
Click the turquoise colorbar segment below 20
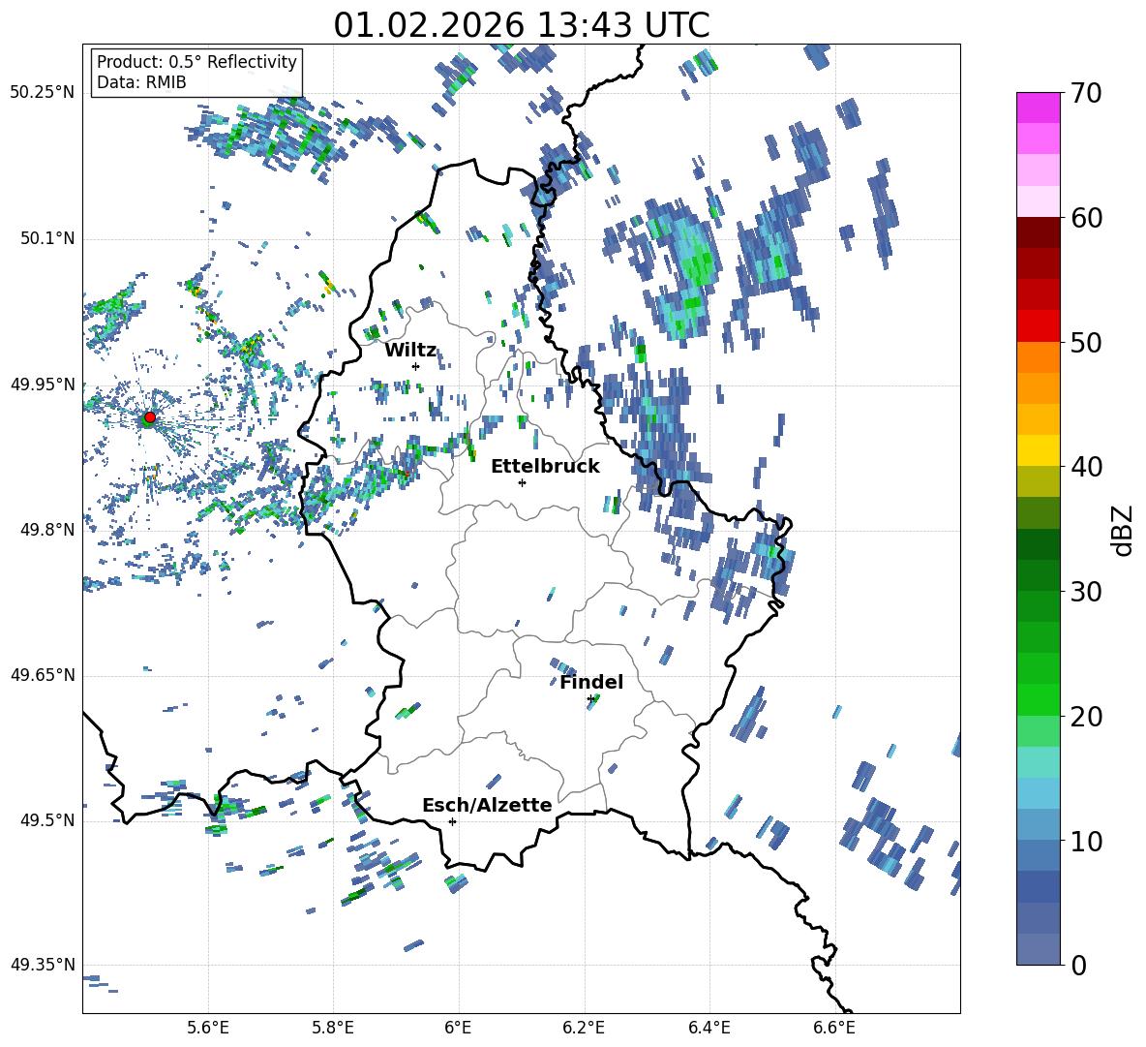[1038, 762]
